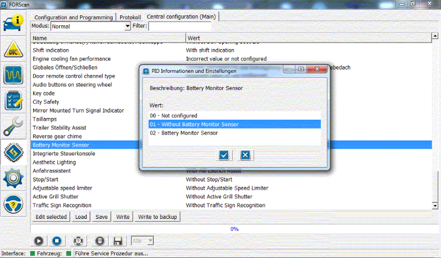Open the wrench service procedures section
Image resolution: width=441 pixels, height=258 pixels.
coord(13,126)
